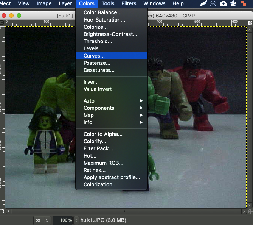Click the orange grid menu bar icon
This screenshot has width=253, height=225.
243,3
